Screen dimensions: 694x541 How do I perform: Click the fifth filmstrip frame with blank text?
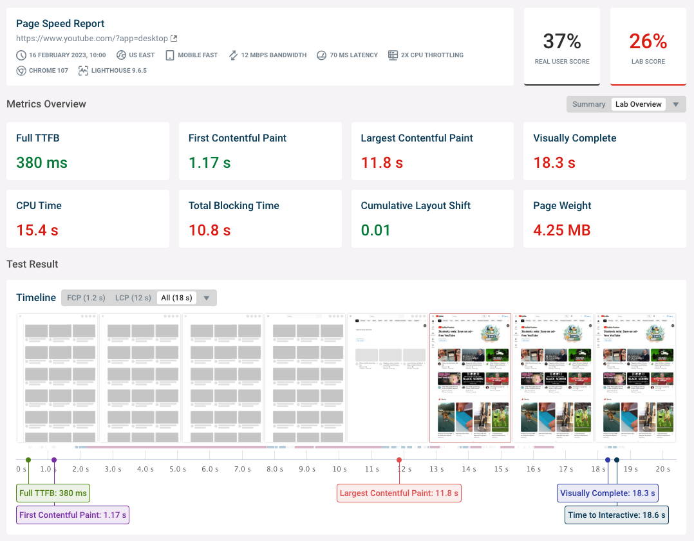388,378
